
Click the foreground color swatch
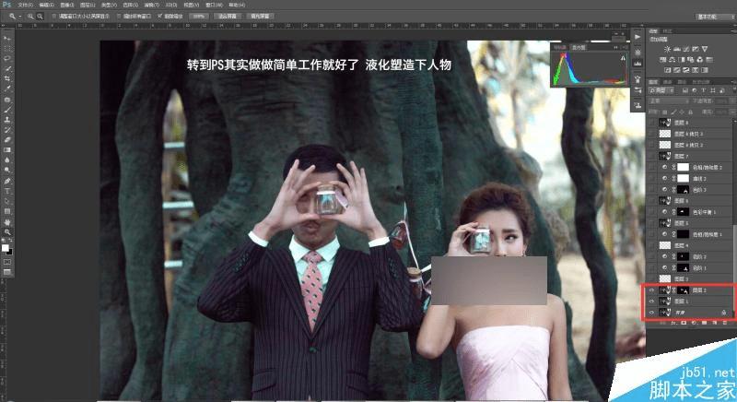6,248
